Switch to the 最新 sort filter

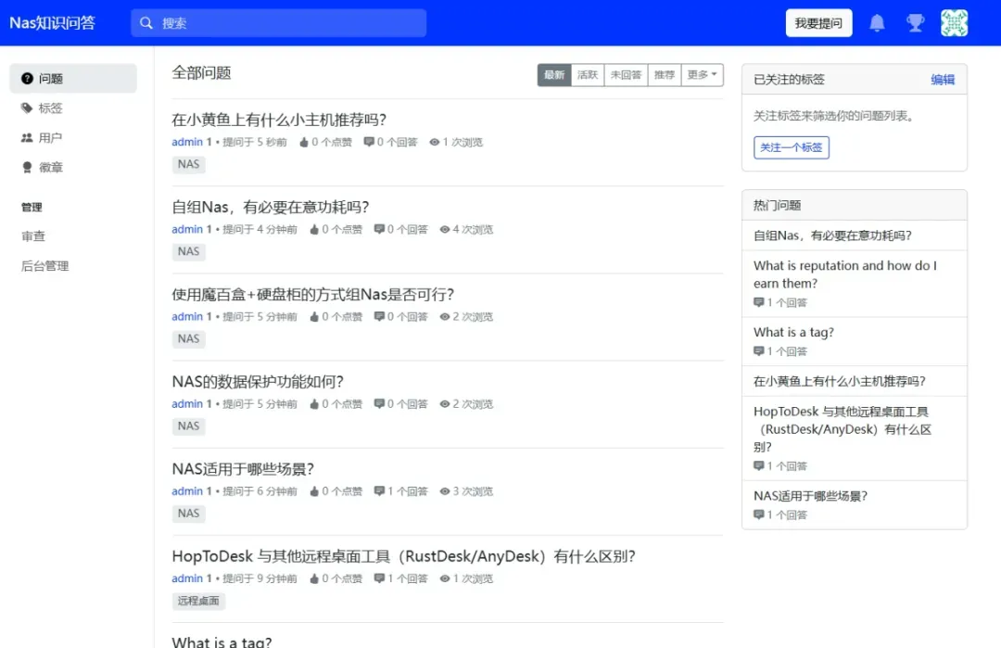pyautogui.click(x=554, y=75)
